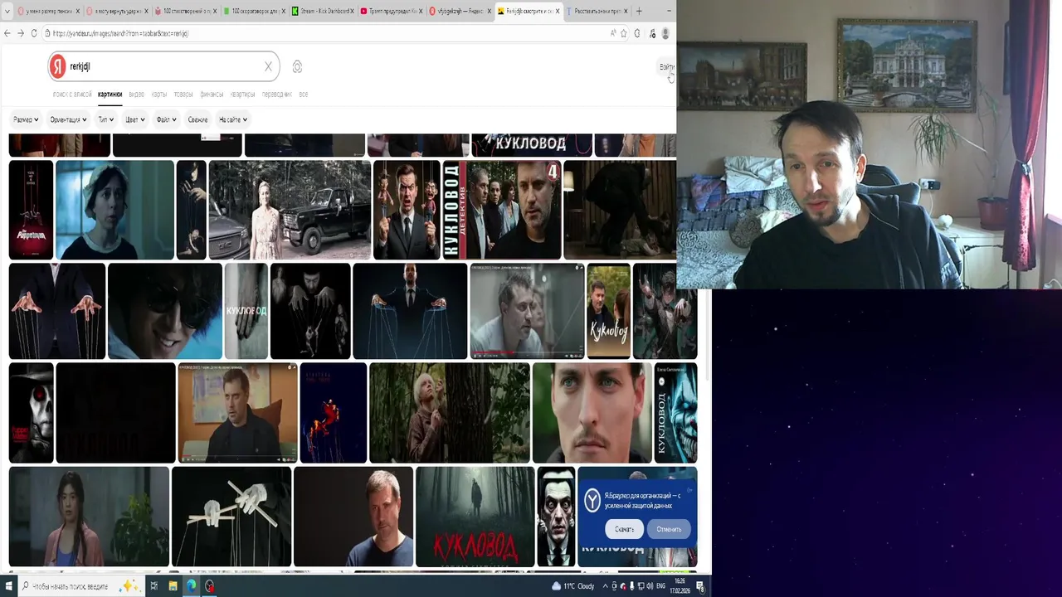Viewport: 1062px width, 597px height.
Task: Open the old woman hugging tree image
Action: 450,413
